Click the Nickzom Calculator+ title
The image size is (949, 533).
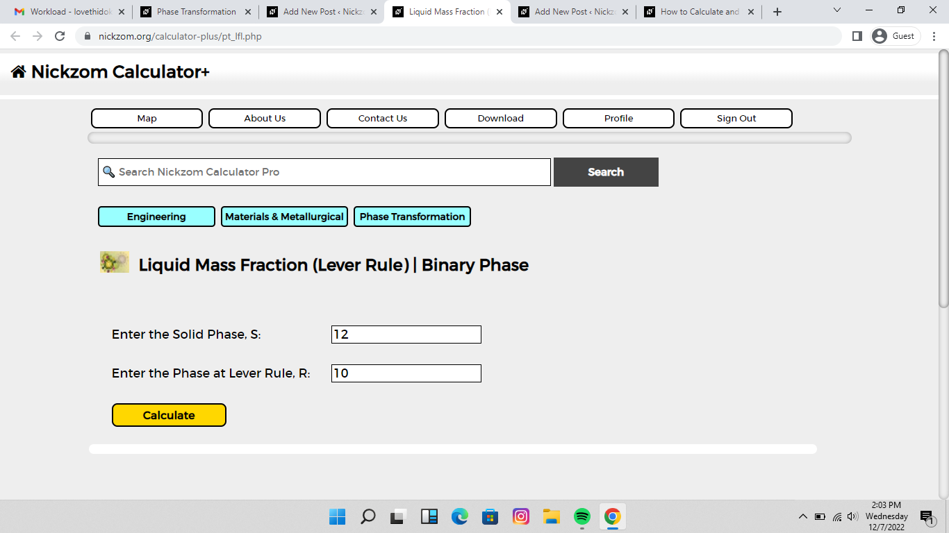[x=120, y=71]
